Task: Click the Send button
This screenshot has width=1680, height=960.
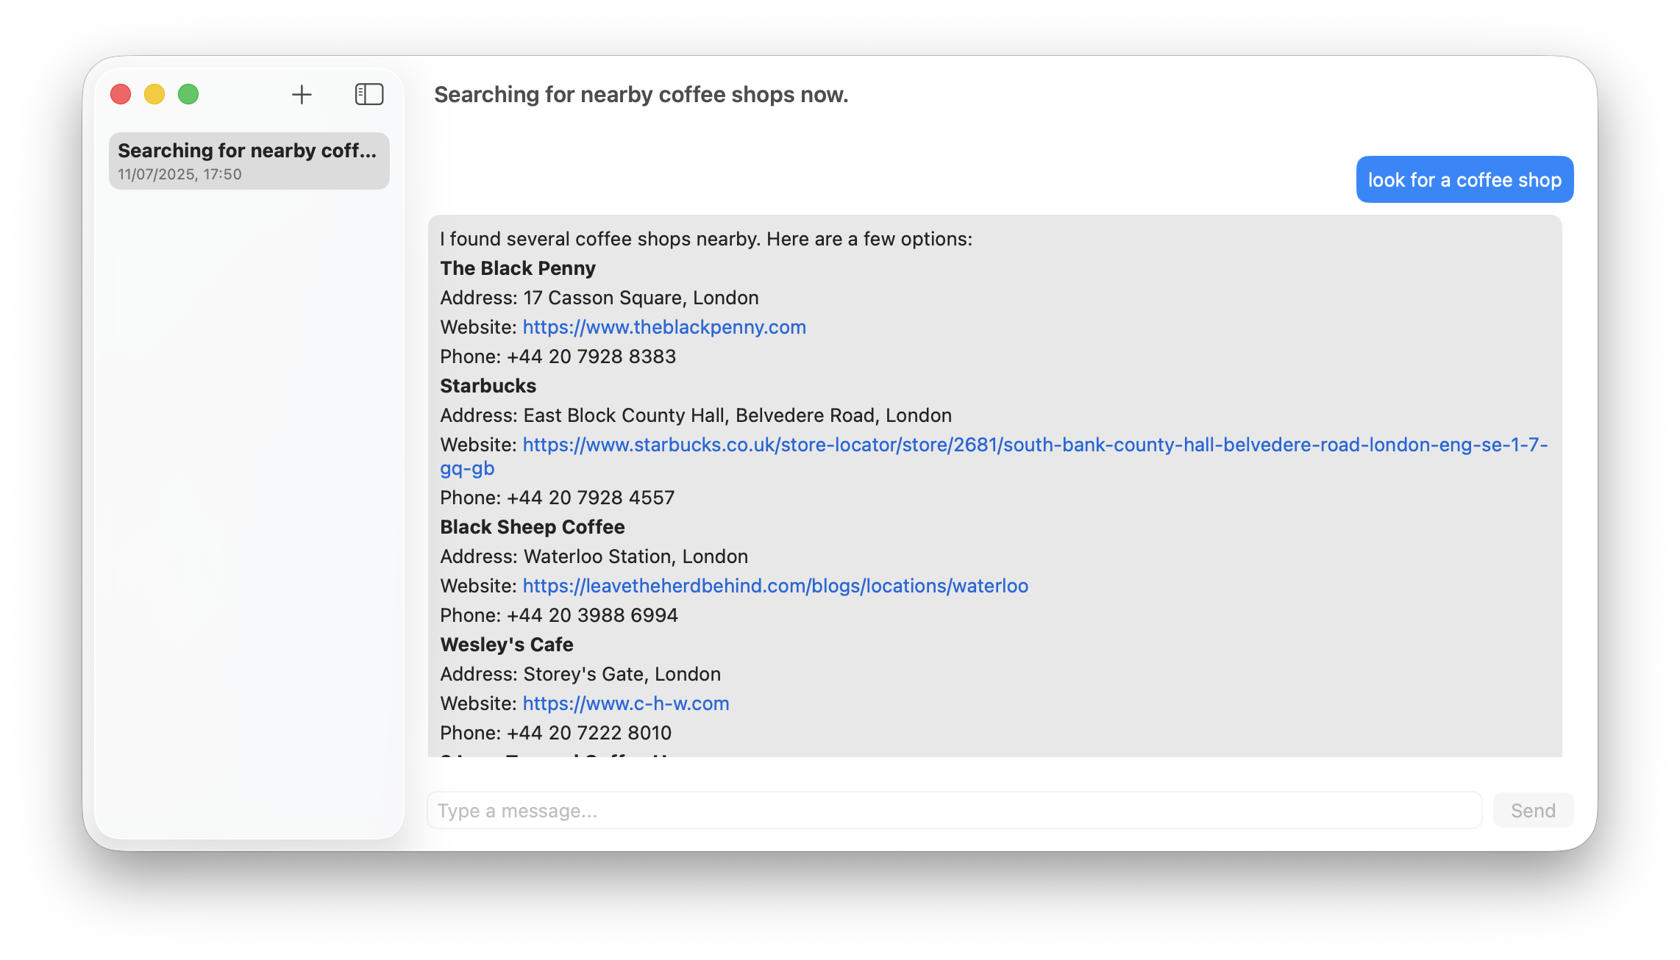Action: pos(1533,810)
